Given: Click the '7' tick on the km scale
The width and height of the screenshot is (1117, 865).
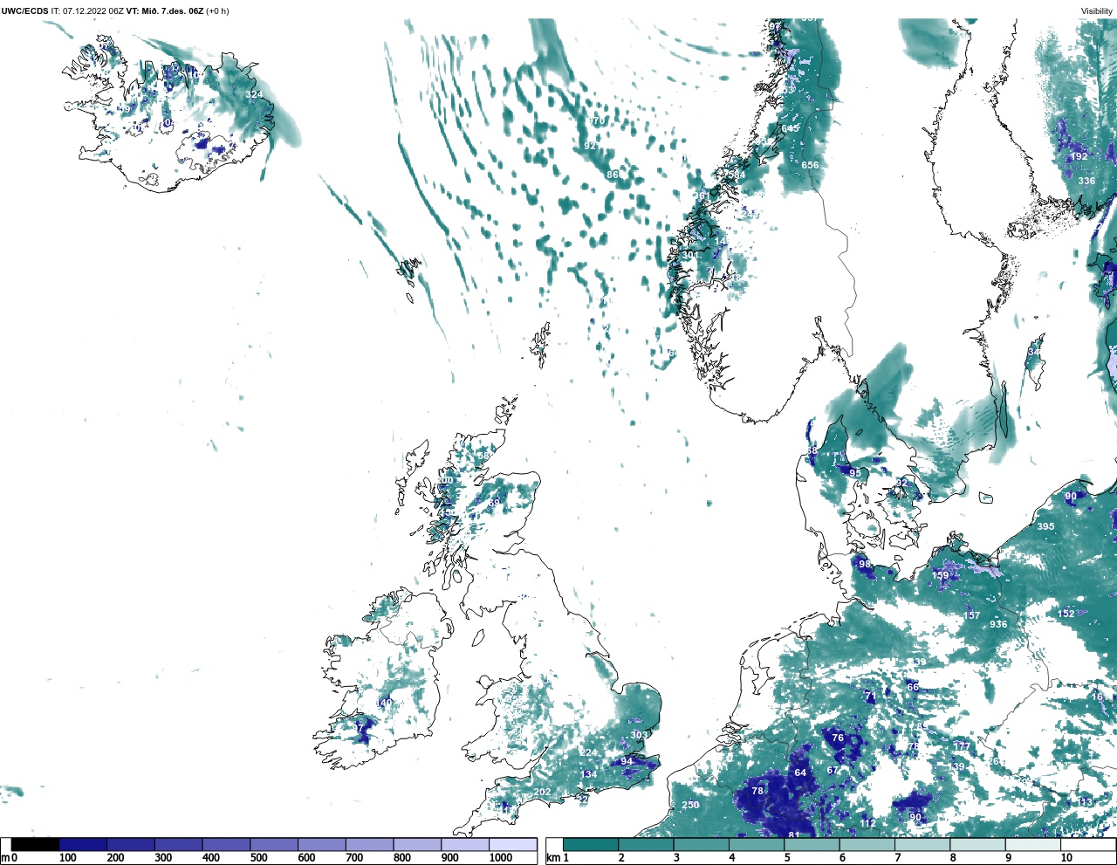Looking at the screenshot, I should [x=898, y=858].
